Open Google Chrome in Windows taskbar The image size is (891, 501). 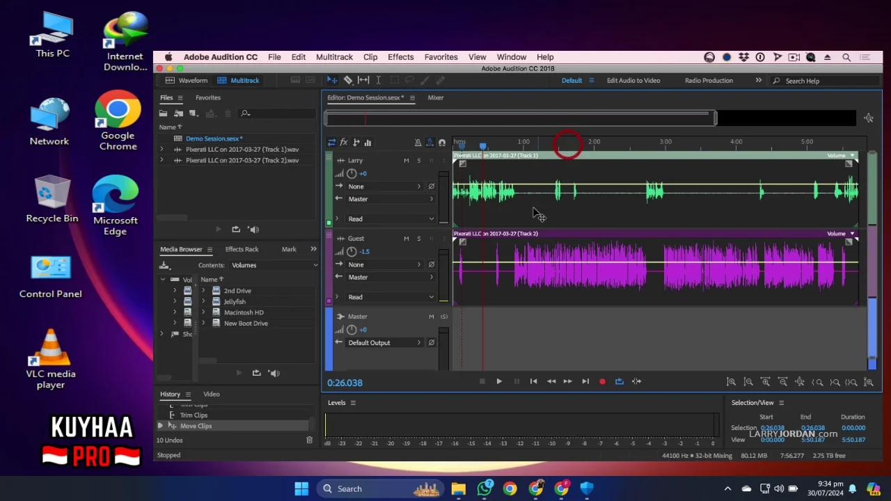click(510, 488)
